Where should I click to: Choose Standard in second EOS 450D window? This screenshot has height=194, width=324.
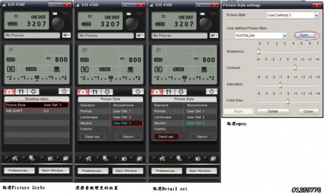pyautogui.click(x=94, y=105)
